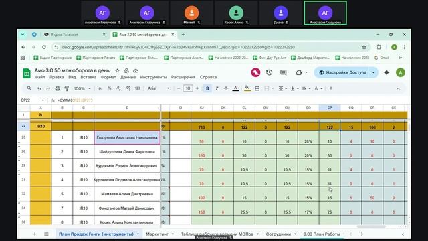Viewport: 428px width, 241px height.
Task: Collapse the menus with the toolbar chevron
Action: point(398,88)
